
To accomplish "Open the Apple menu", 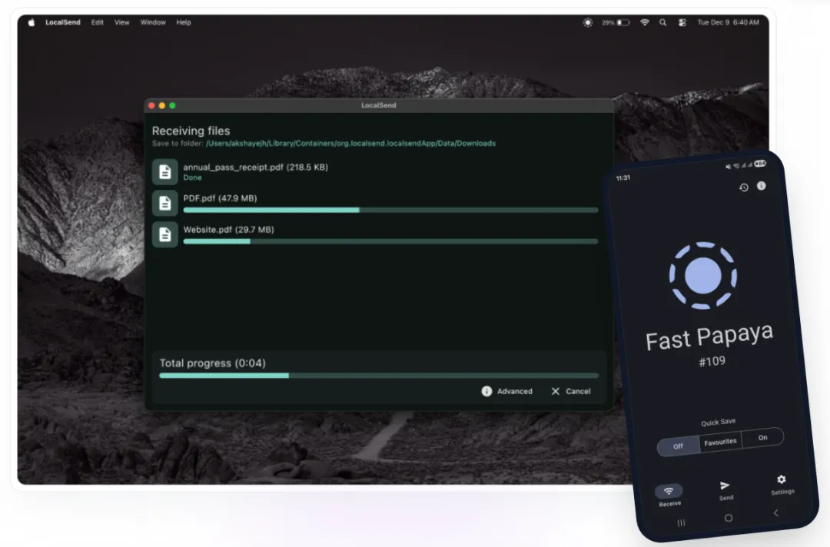I will tap(32, 22).
